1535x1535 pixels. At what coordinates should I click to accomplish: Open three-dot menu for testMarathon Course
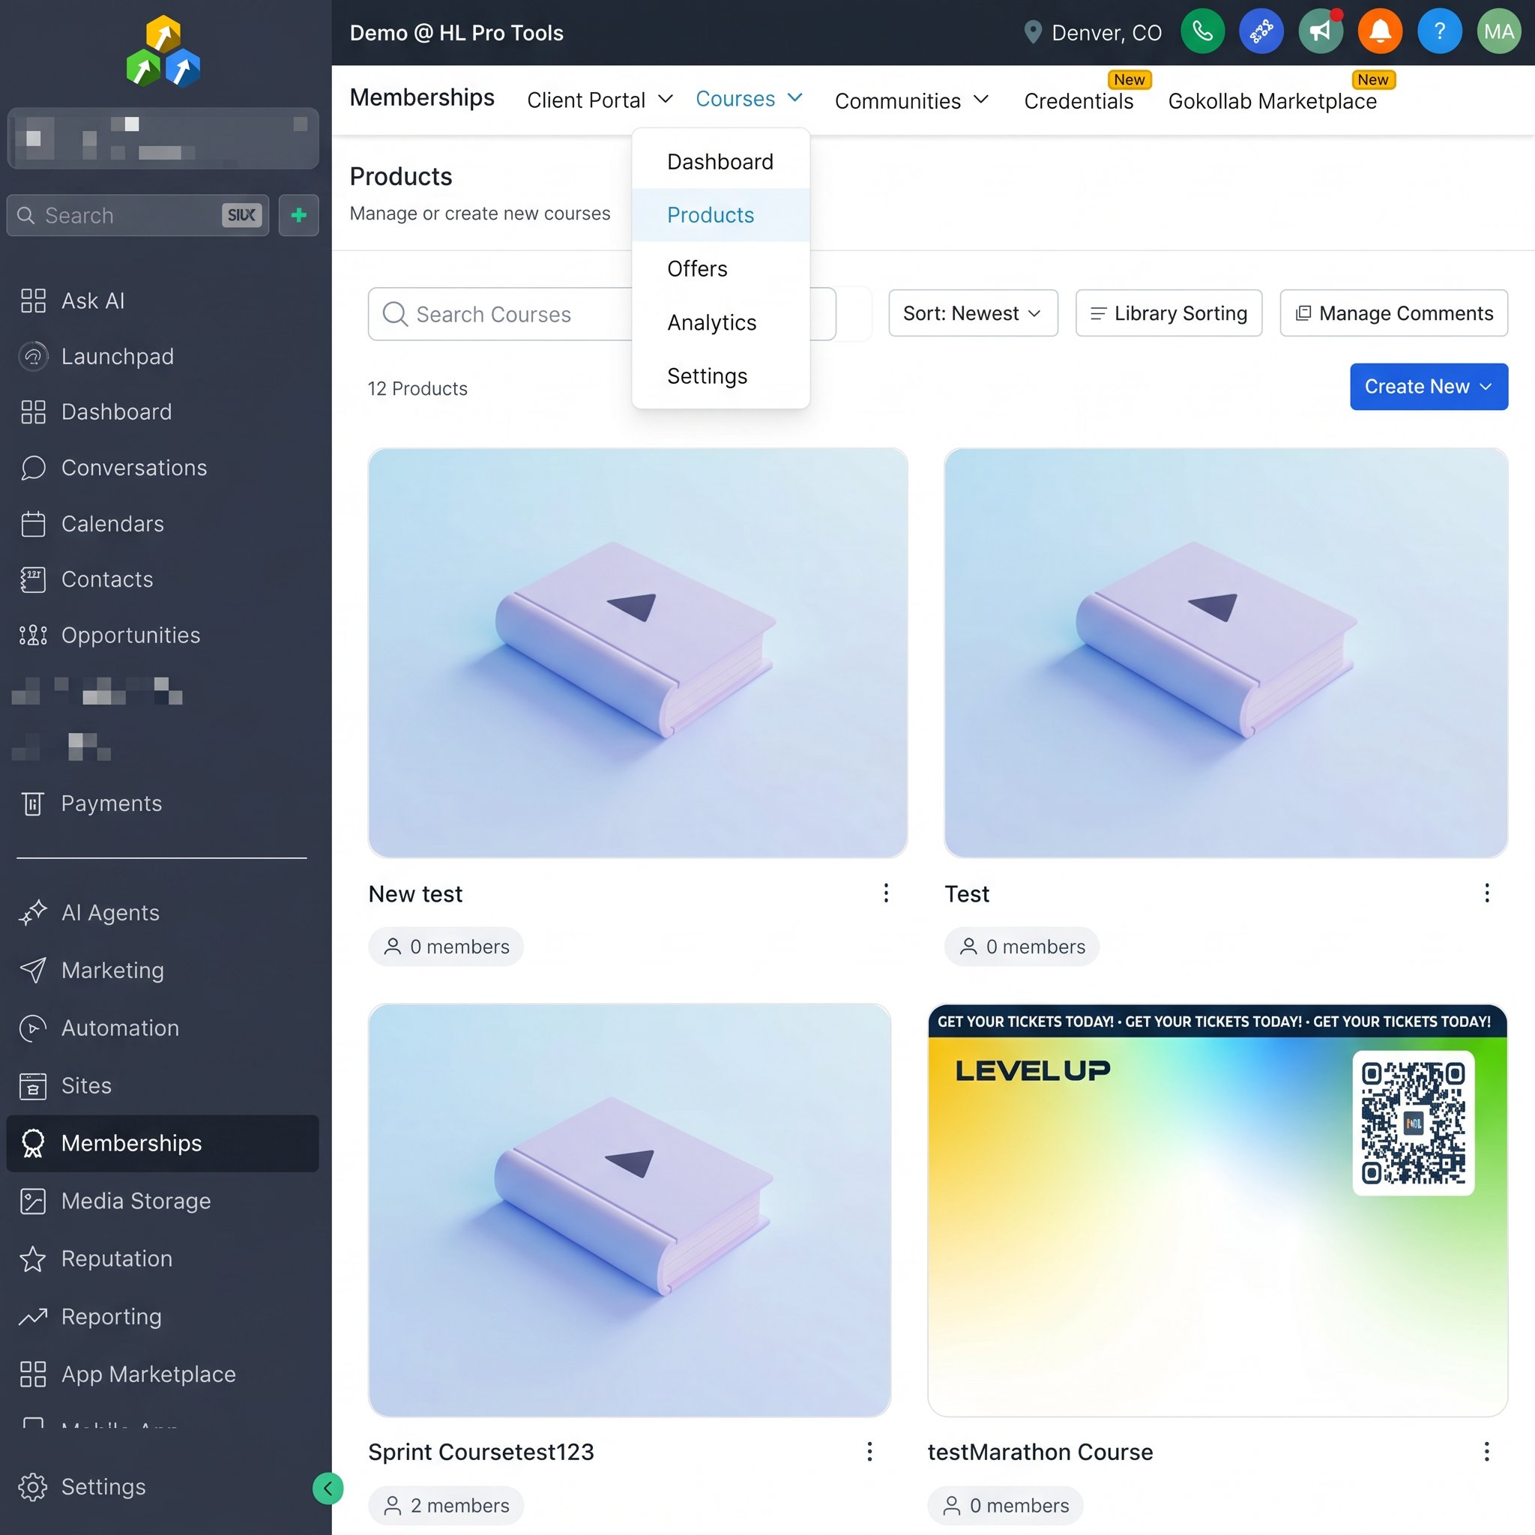1486,1452
